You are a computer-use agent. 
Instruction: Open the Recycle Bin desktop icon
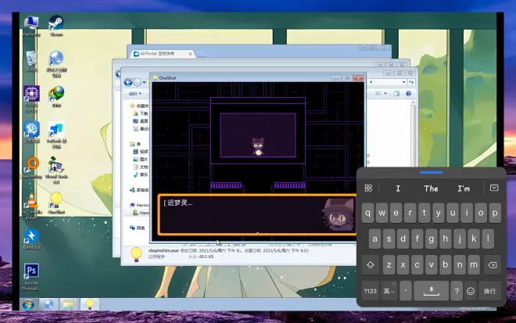pos(31,62)
